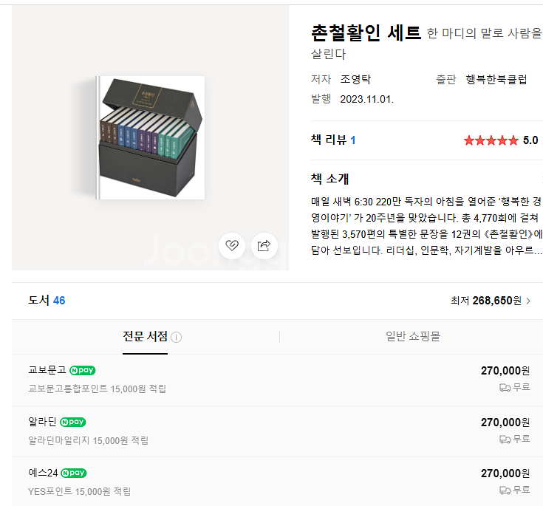
Task: Open publisher link 행복한북클럽
Action: pos(496,79)
